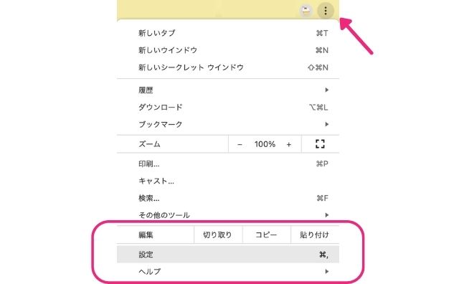Viewport: 459px width, 284px height.
Task: Increase zoom with the plus button
Action: coord(288,144)
